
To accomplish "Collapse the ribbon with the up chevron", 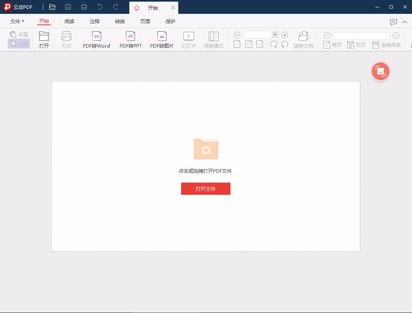I will click(x=405, y=22).
